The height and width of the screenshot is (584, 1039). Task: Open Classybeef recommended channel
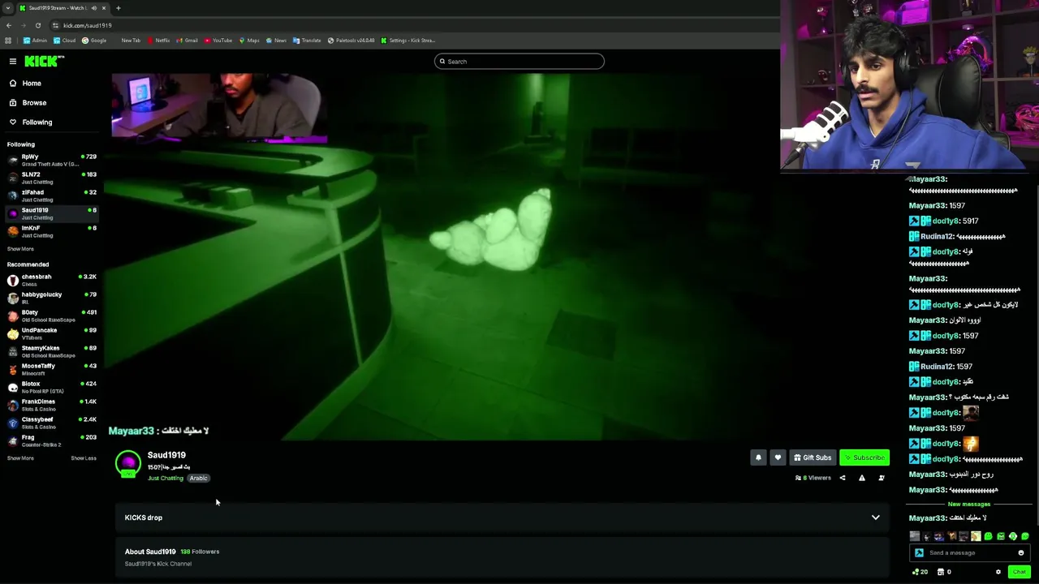(x=50, y=423)
